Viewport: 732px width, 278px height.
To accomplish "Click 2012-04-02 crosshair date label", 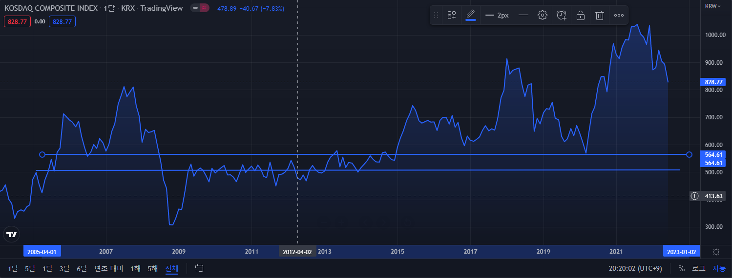I will [x=297, y=251].
